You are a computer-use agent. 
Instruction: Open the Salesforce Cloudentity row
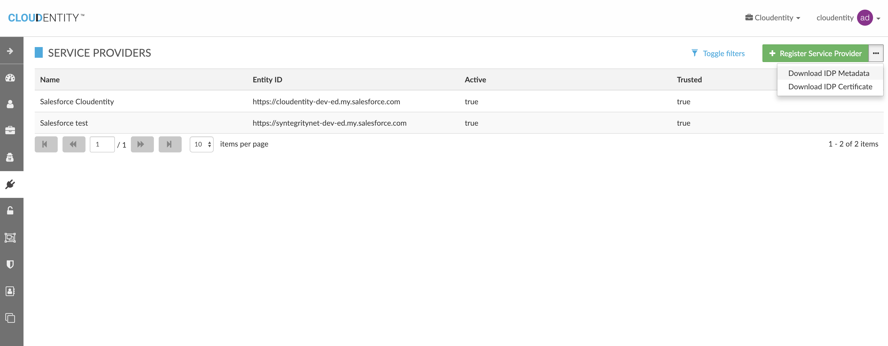459,101
